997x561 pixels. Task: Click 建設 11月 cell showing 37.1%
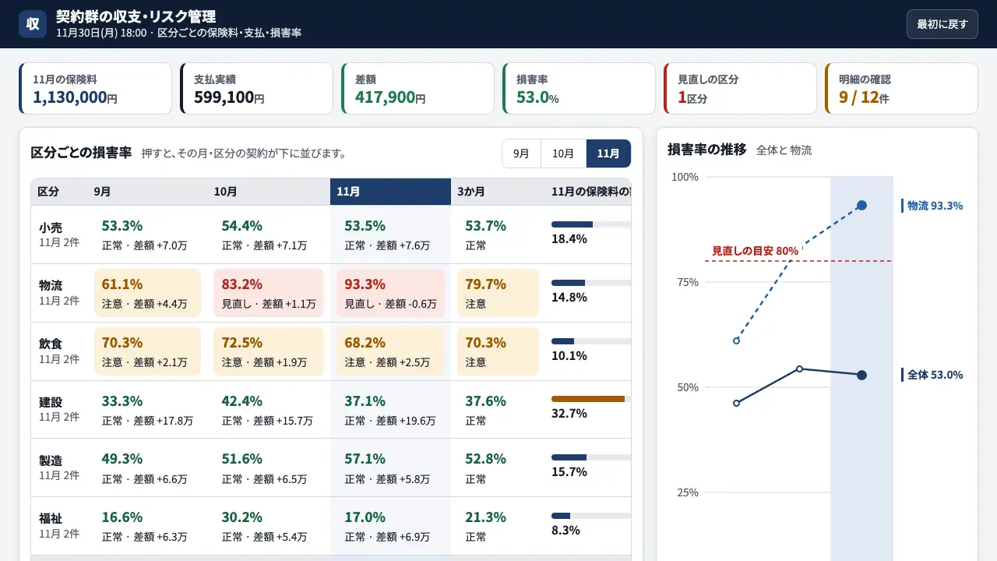[x=390, y=410]
